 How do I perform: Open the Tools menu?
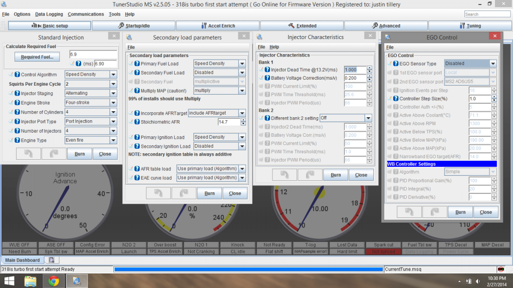tap(115, 14)
